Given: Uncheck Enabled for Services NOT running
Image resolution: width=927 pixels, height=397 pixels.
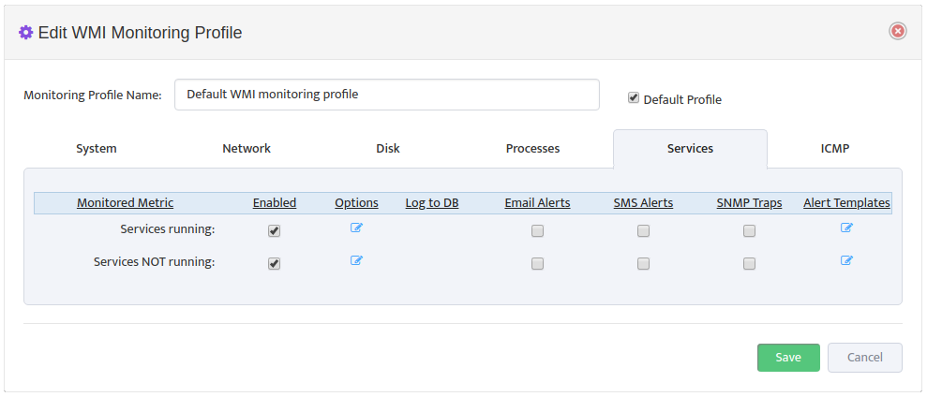Looking at the screenshot, I should (274, 263).
